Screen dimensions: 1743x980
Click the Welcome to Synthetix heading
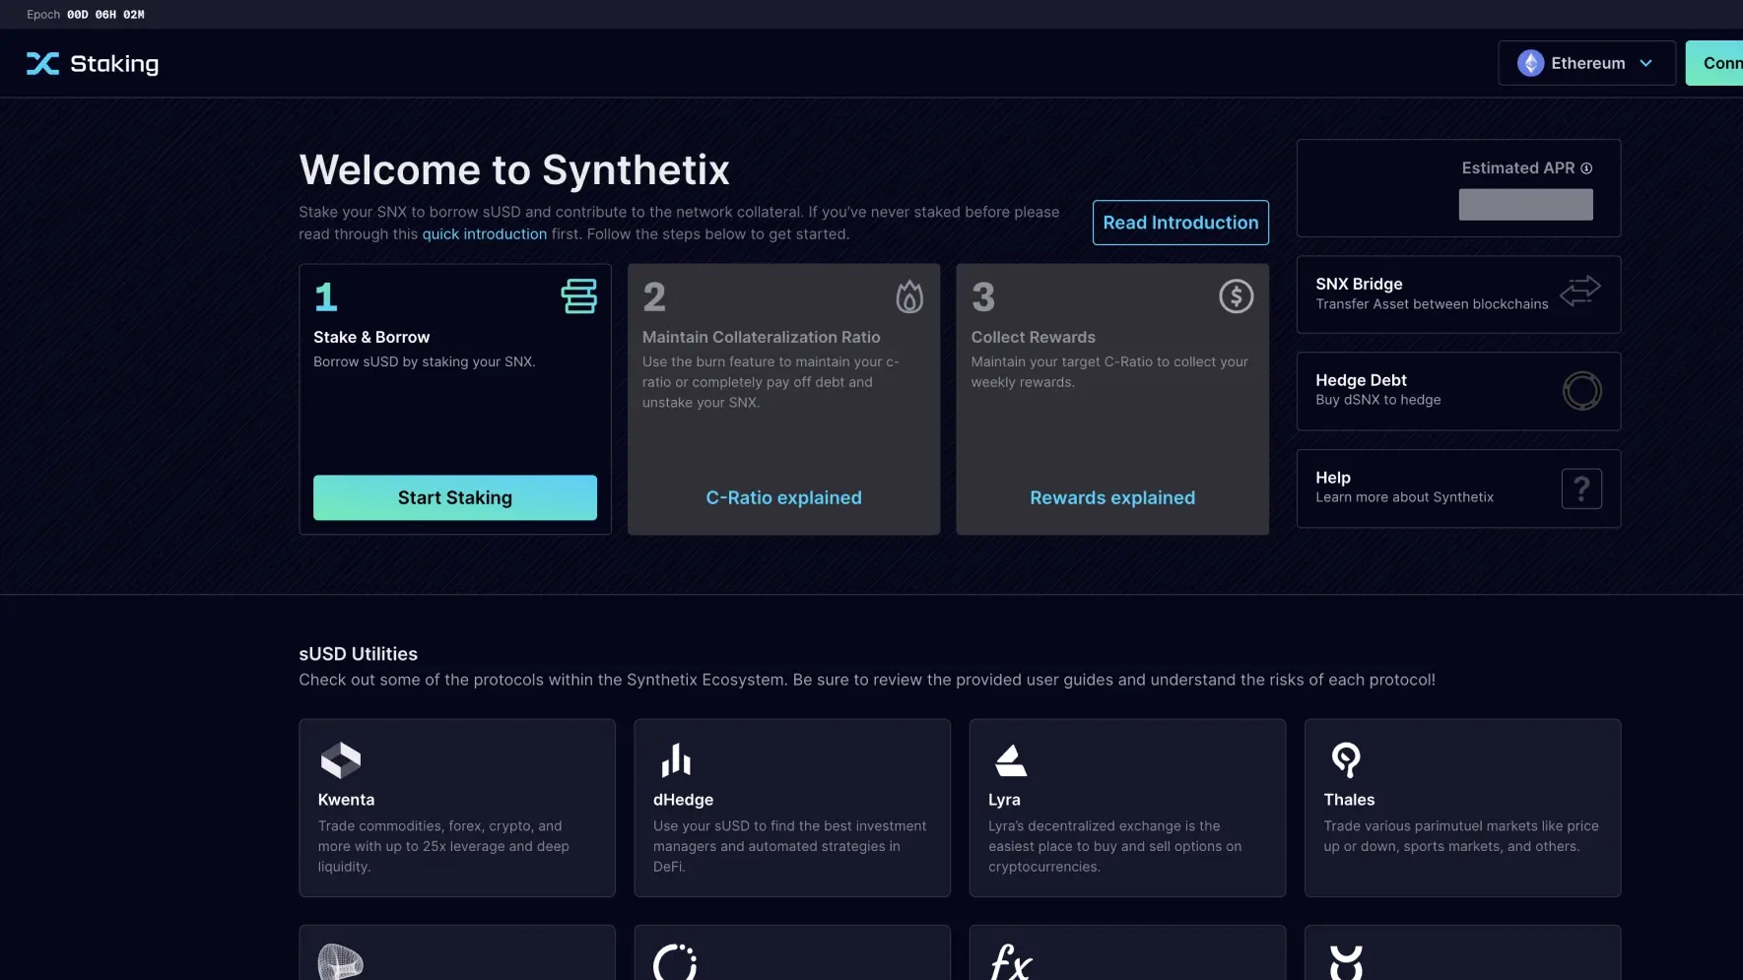point(514,169)
